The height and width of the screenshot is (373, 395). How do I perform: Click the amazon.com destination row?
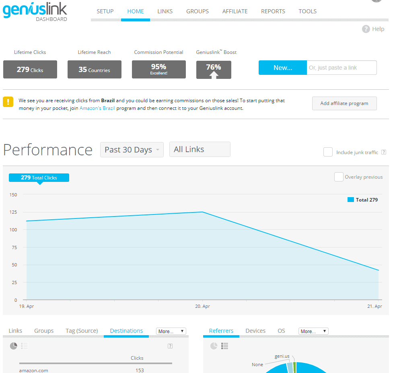[96, 370]
